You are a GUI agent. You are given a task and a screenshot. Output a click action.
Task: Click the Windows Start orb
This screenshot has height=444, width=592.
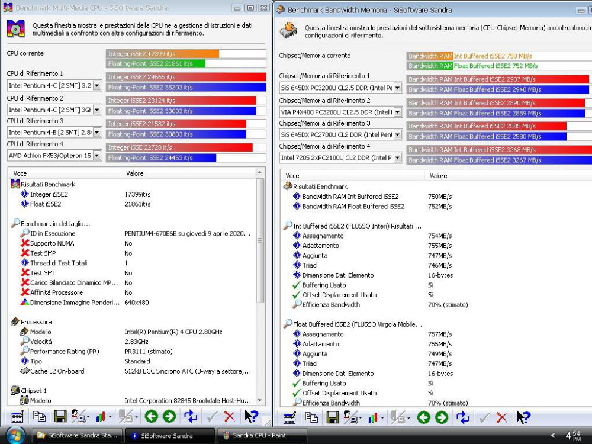pos(14,435)
